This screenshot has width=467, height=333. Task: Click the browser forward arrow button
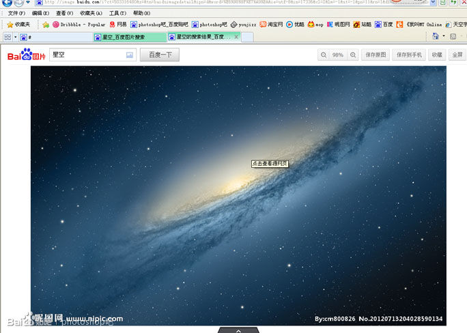[x=18, y=3]
